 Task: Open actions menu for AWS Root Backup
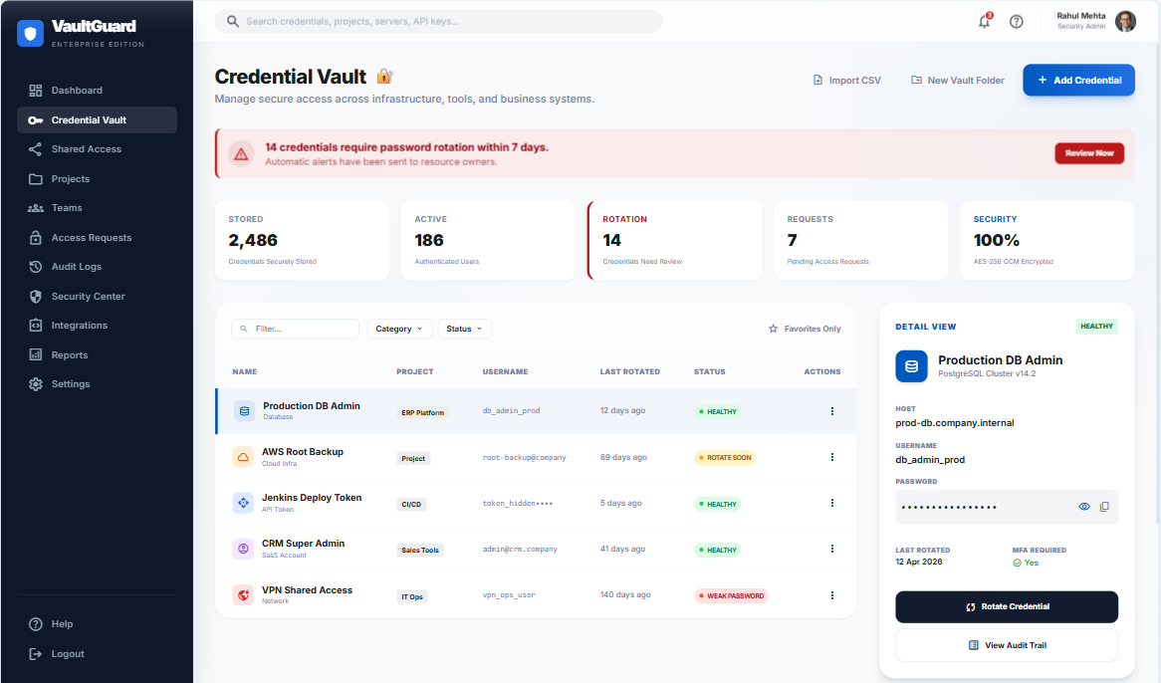[x=831, y=457]
